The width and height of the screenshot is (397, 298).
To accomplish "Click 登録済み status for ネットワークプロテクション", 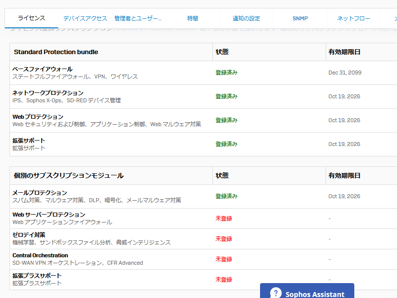I will (226, 96).
